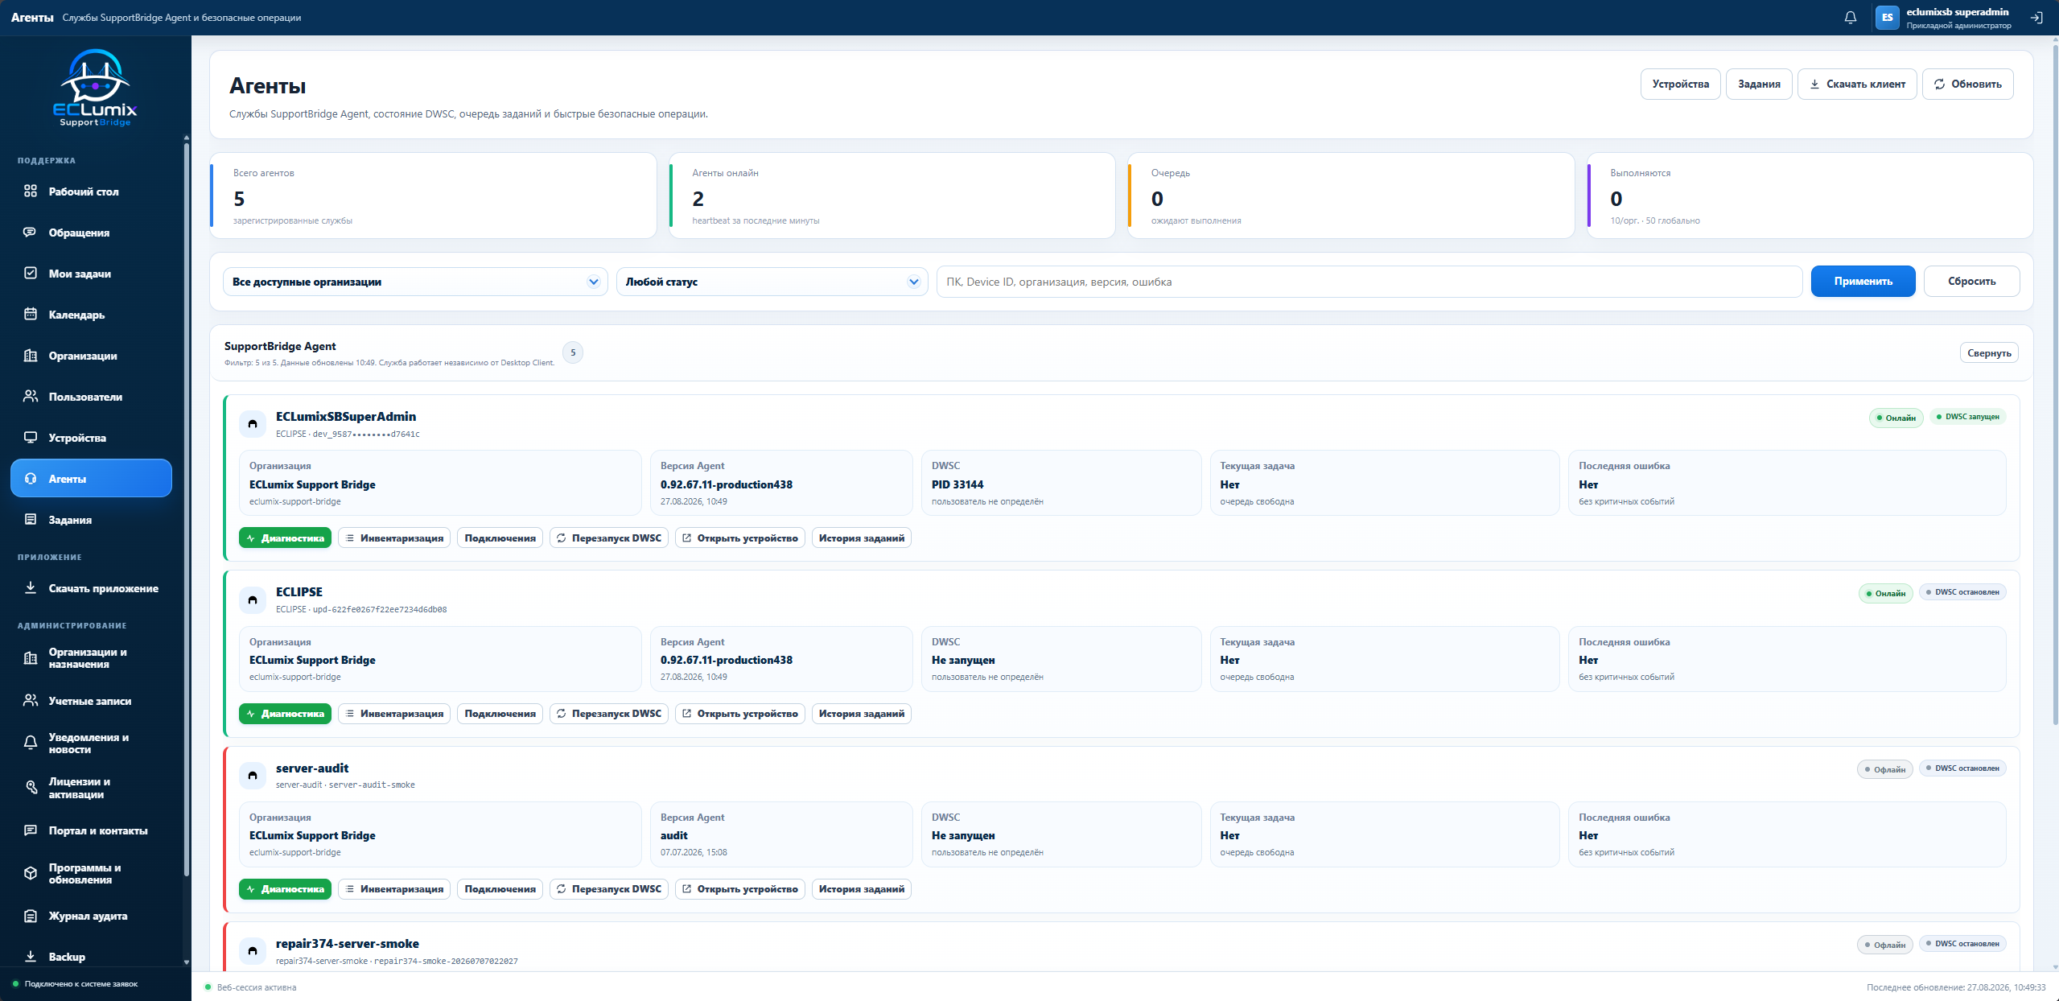
Task: Click Открыть устройство for server-audit agent
Action: pos(740,889)
